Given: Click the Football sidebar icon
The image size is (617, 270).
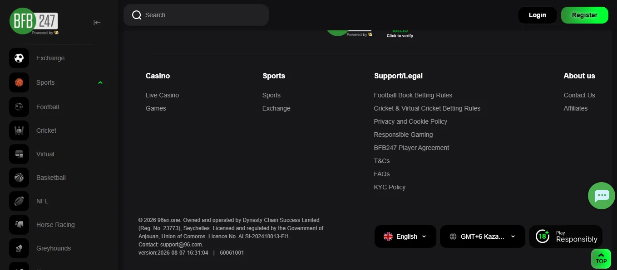Looking at the screenshot, I should tap(19, 107).
